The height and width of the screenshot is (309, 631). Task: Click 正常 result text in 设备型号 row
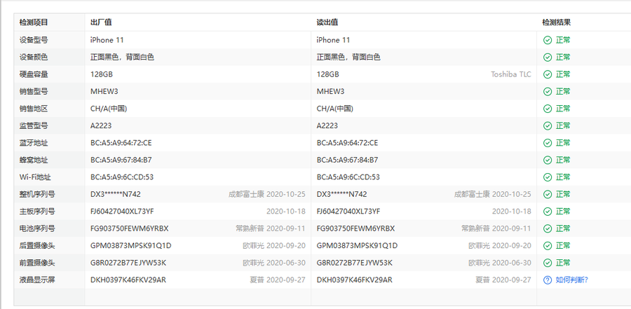[x=563, y=40]
